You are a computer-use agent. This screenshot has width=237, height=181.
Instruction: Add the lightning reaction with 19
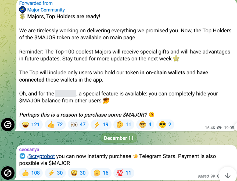[x=101, y=125]
